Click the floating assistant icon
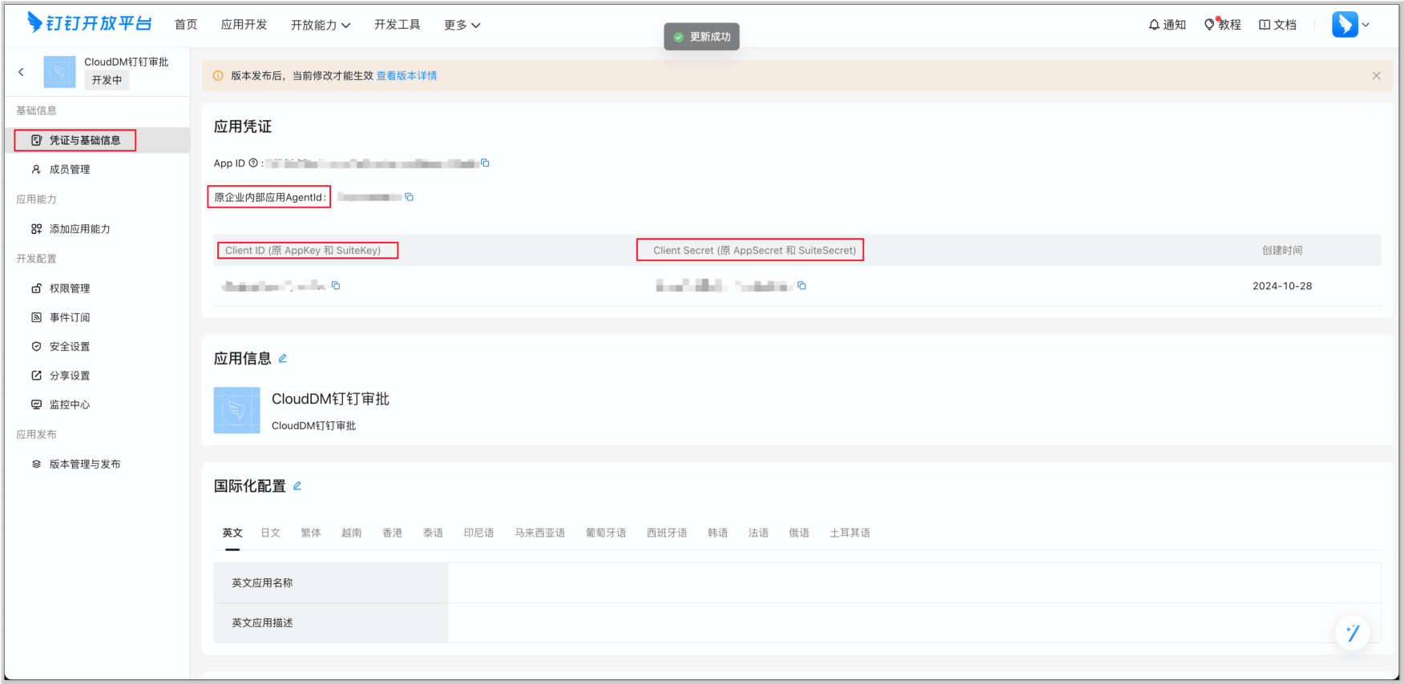This screenshot has width=1404, height=684. tap(1352, 633)
